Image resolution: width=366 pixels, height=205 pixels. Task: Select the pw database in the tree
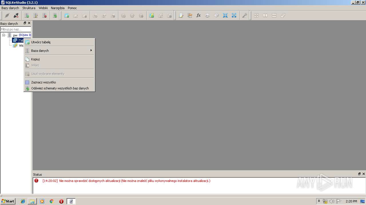click(15, 35)
